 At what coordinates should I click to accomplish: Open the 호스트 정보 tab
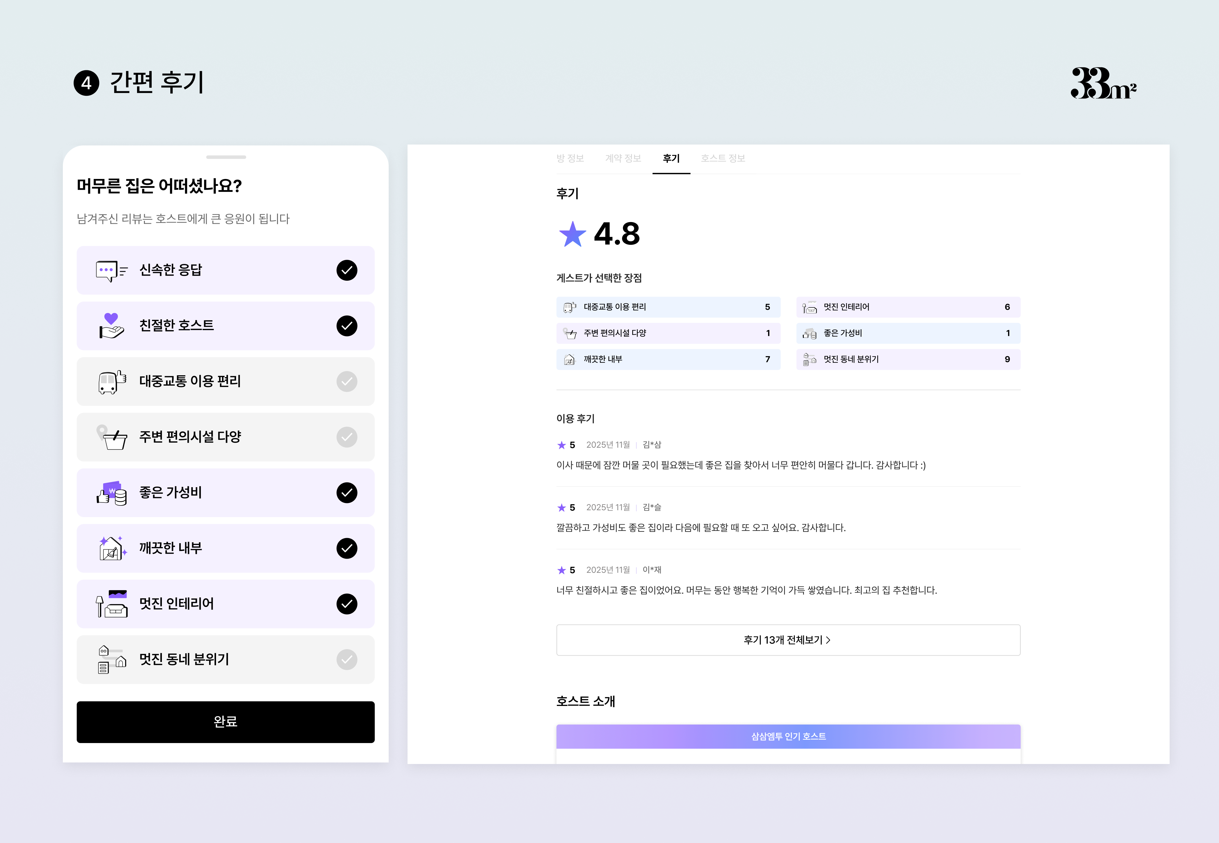pos(723,158)
